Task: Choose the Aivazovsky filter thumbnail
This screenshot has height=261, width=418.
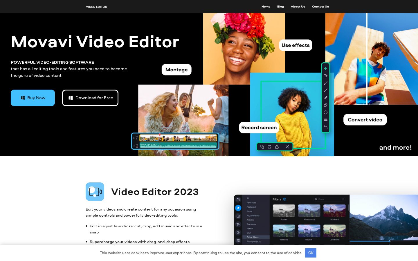Action: click(309, 211)
